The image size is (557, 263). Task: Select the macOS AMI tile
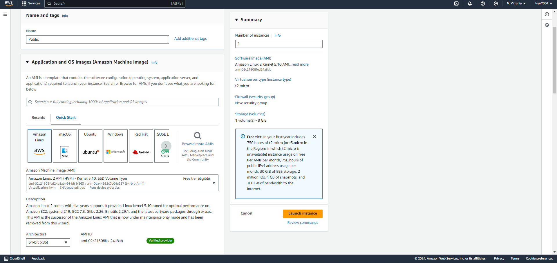[65, 146]
